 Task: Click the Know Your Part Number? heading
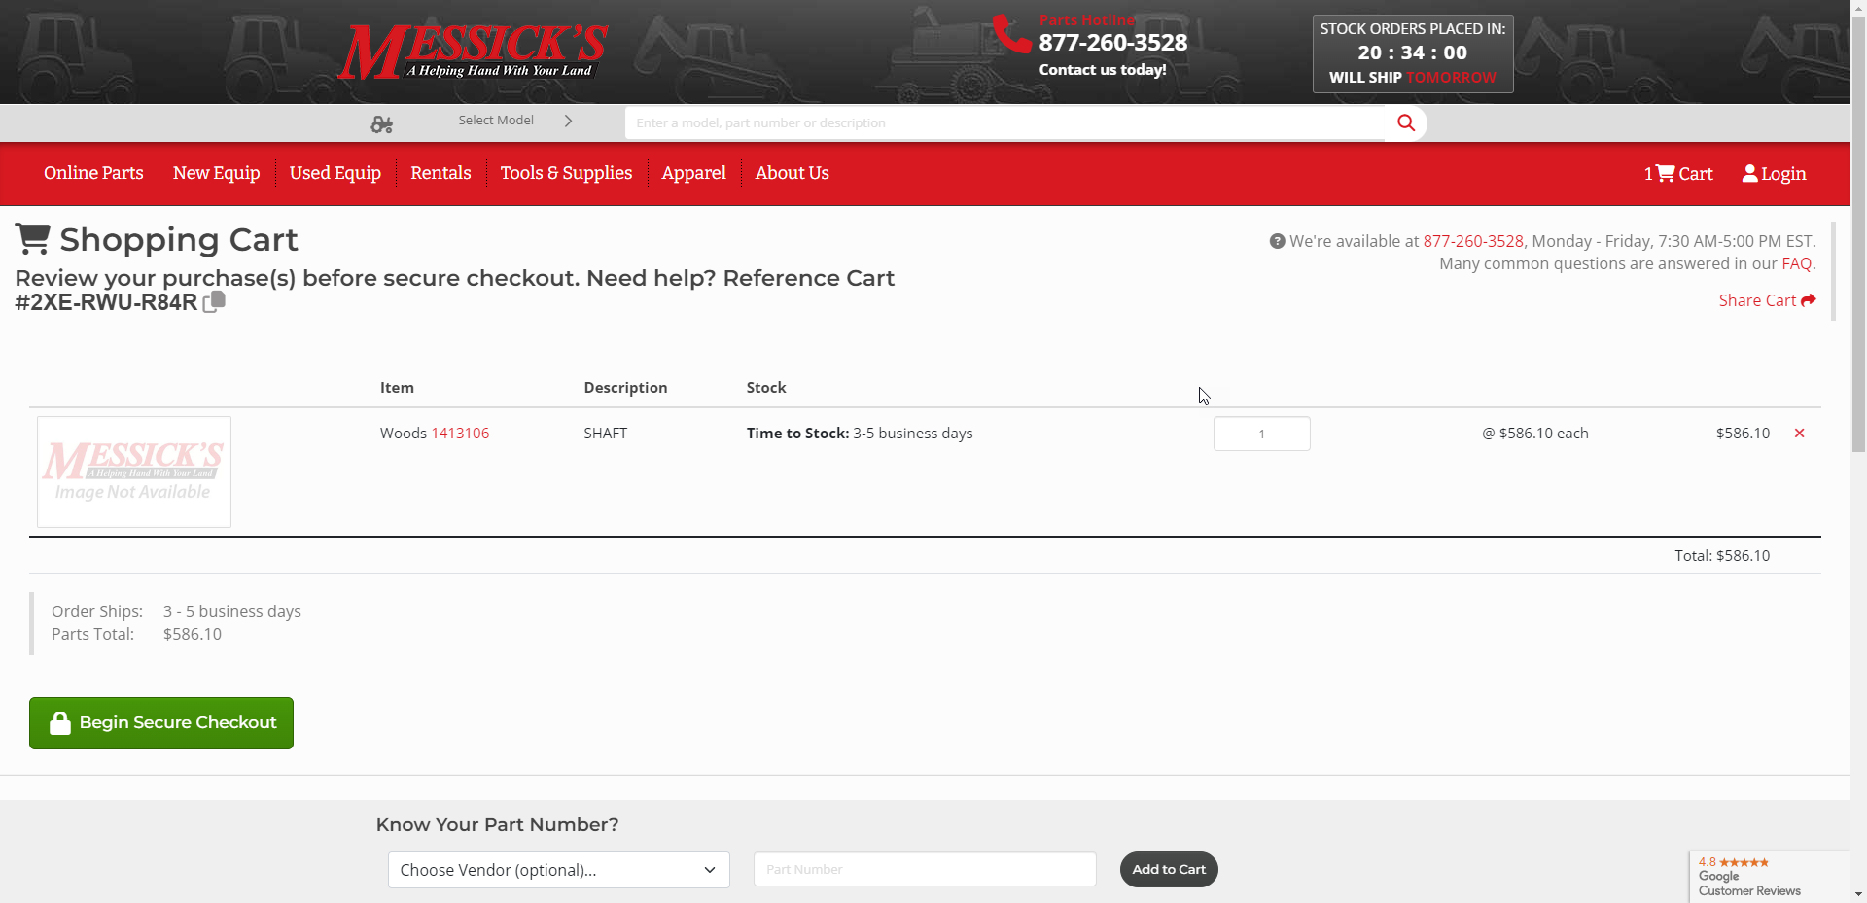click(497, 825)
